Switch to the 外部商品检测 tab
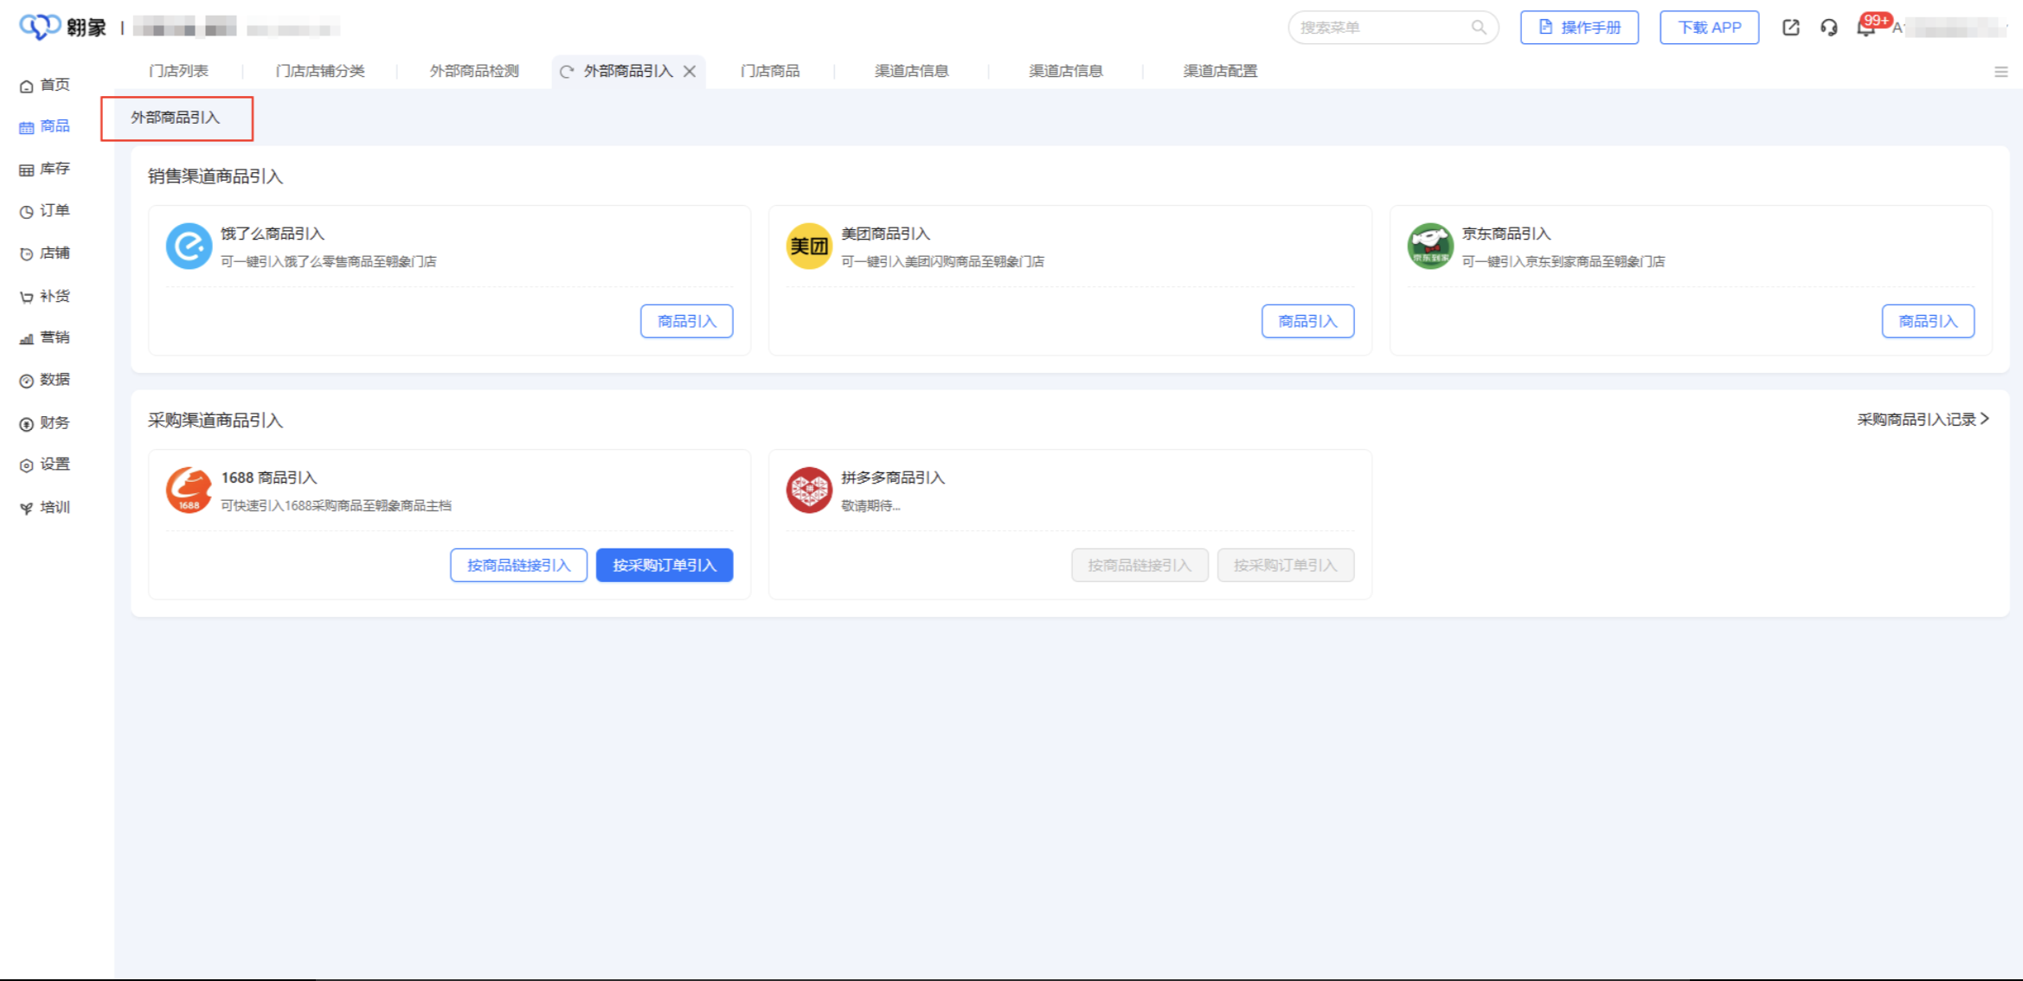This screenshot has height=981, width=2023. pyautogui.click(x=474, y=71)
